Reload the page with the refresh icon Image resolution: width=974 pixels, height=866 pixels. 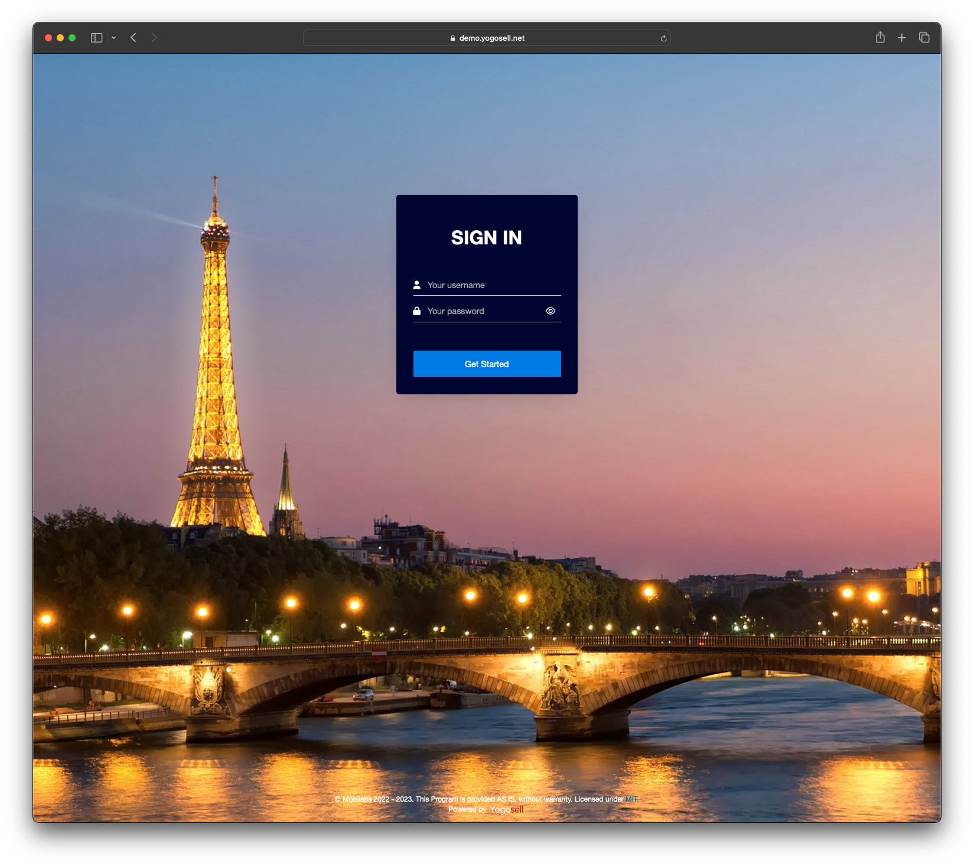click(x=663, y=38)
